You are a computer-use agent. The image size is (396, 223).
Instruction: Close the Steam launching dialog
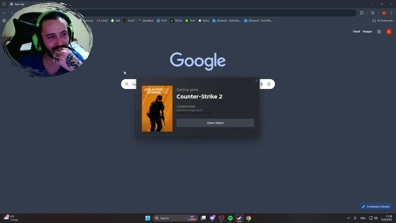(256, 81)
